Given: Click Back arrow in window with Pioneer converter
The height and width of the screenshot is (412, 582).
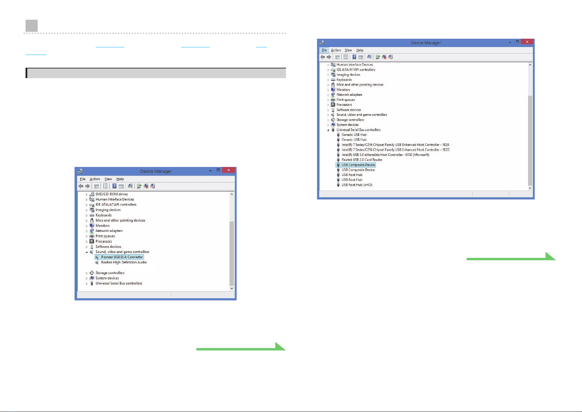Looking at the screenshot, I should pyautogui.click(x=81, y=186).
